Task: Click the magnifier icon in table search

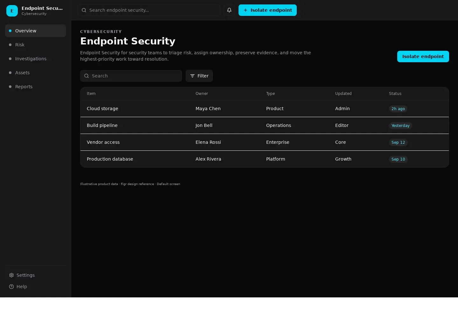Action: [87, 76]
